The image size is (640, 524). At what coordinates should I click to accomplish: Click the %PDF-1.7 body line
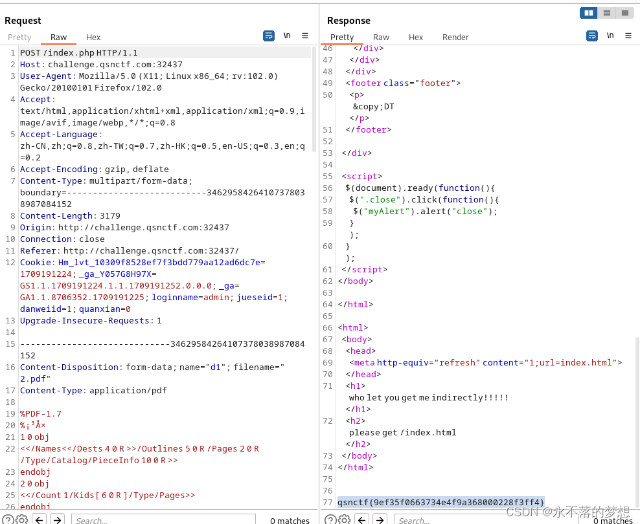[41, 414]
